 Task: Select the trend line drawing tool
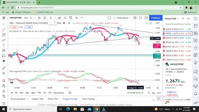[x=4, y=29]
